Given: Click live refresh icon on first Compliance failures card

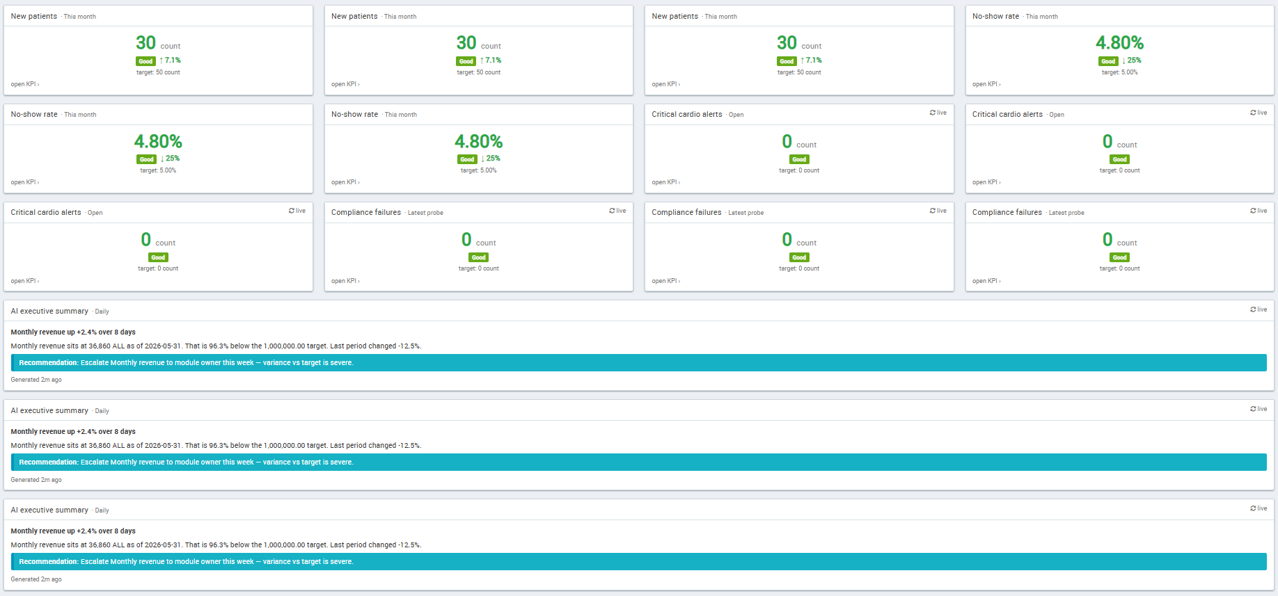Looking at the screenshot, I should click(x=617, y=211).
